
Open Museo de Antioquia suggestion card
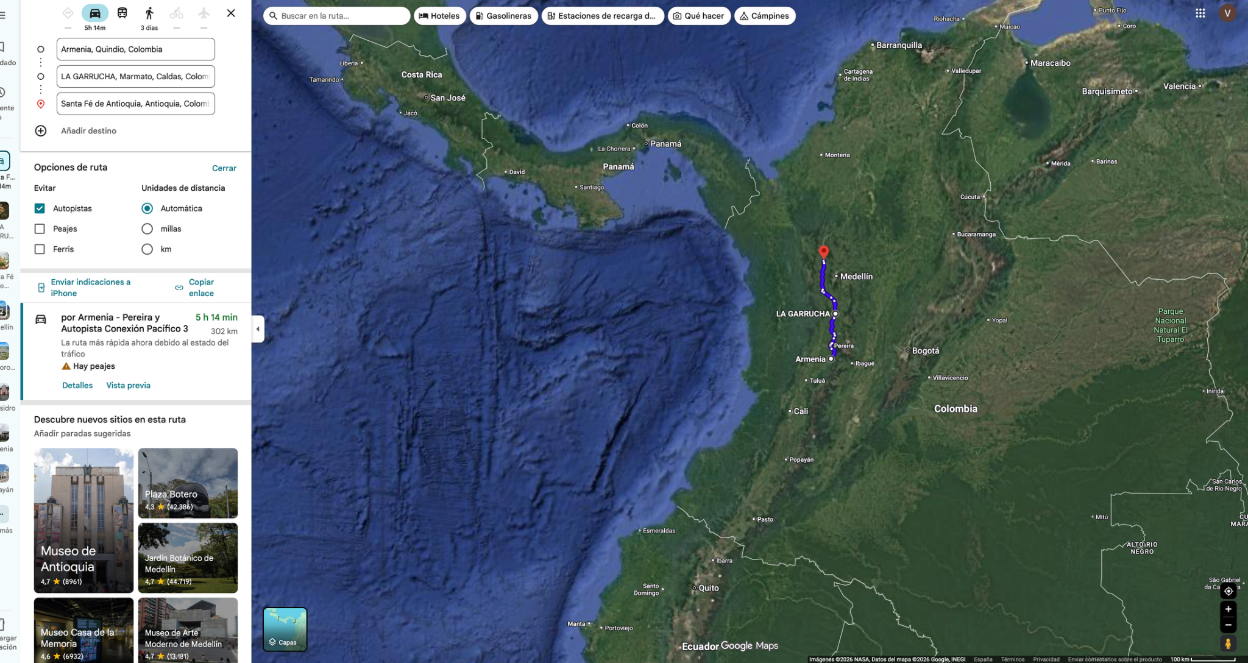[83, 520]
